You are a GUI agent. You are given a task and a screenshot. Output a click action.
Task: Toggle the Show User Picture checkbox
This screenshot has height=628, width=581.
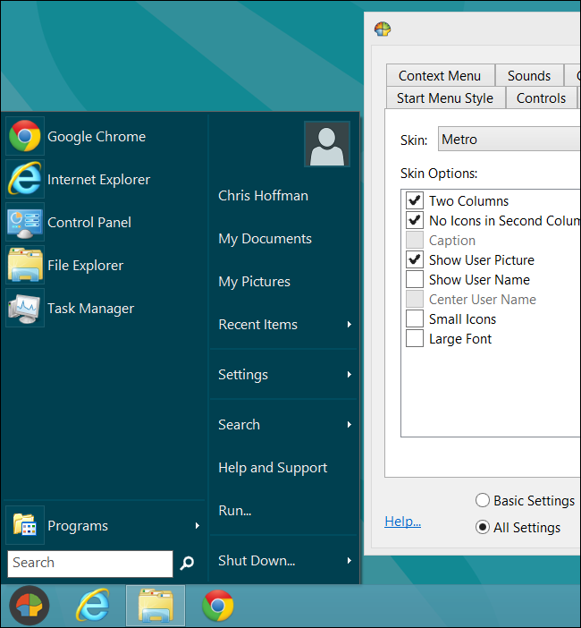(415, 259)
